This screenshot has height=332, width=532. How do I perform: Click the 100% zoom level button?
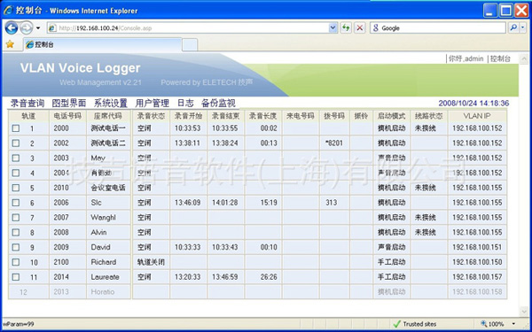[x=492, y=324]
